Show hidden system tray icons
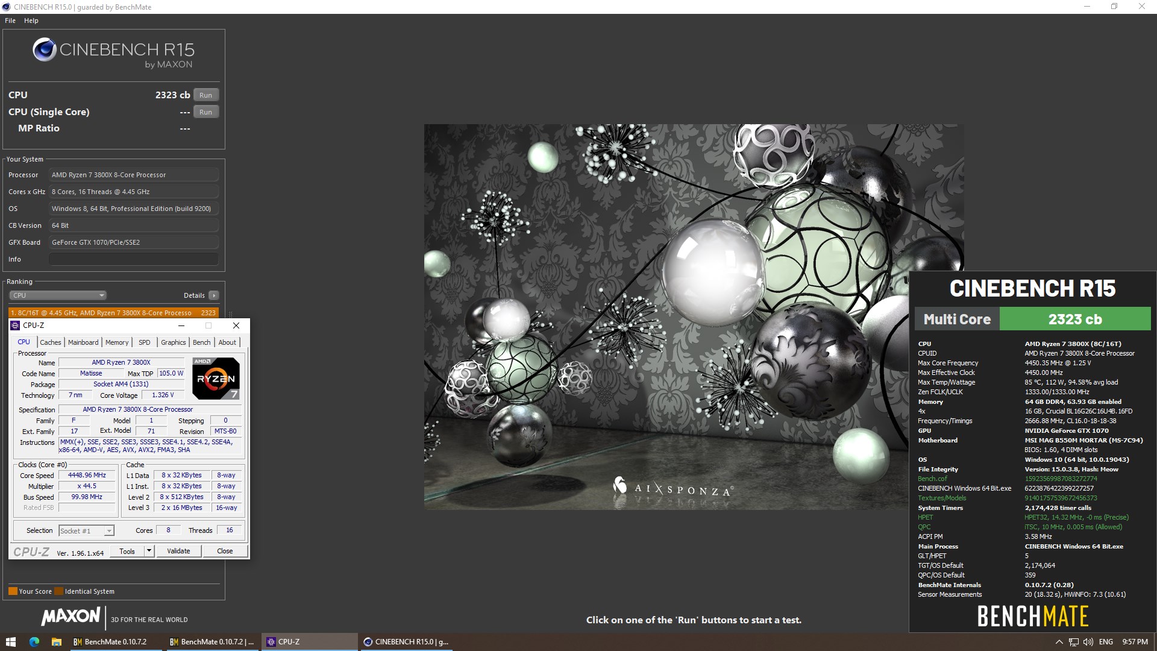 (1059, 642)
